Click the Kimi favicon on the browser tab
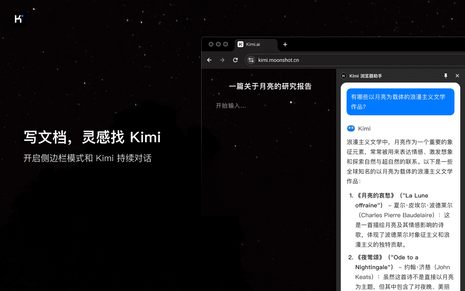 pyautogui.click(x=240, y=44)
